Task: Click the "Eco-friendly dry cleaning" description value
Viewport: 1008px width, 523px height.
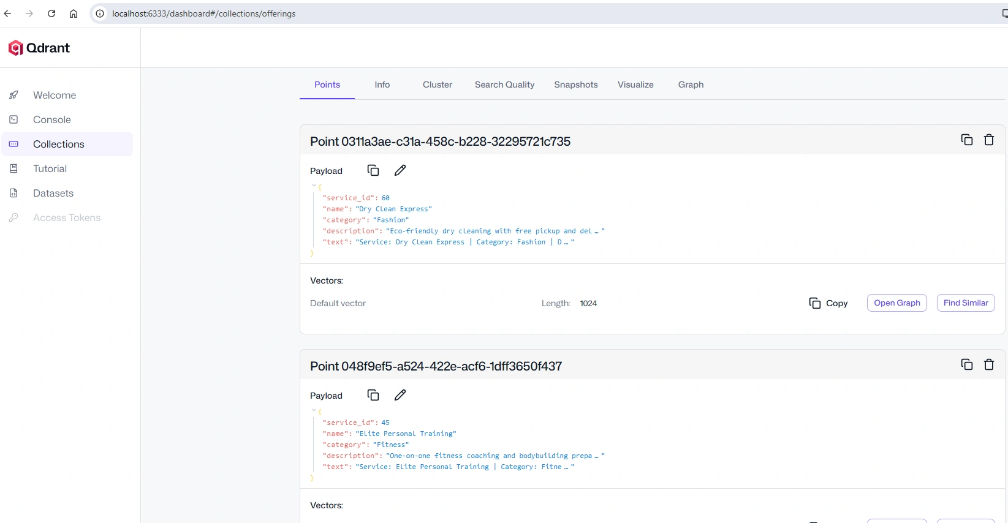Action: pos(495,231)
